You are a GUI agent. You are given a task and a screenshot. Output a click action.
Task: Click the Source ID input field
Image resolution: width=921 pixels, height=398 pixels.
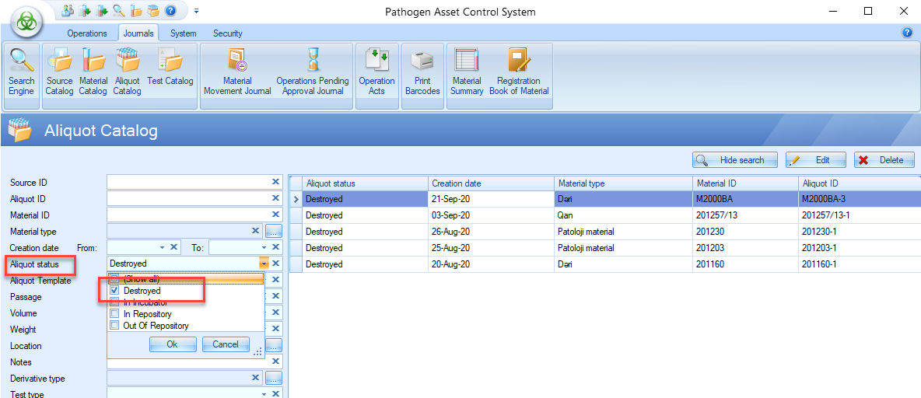[x=188, y=183]
